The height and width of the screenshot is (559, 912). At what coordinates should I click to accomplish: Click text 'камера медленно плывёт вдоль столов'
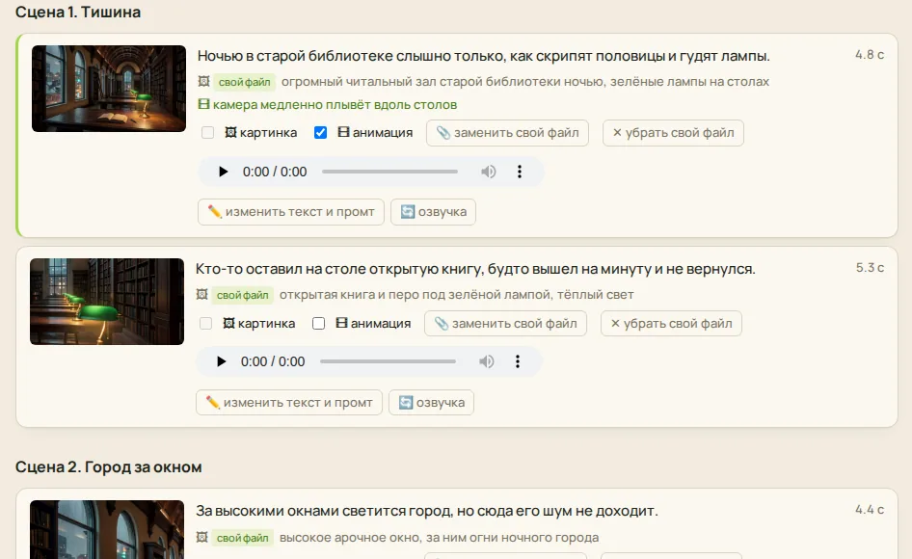335,105
